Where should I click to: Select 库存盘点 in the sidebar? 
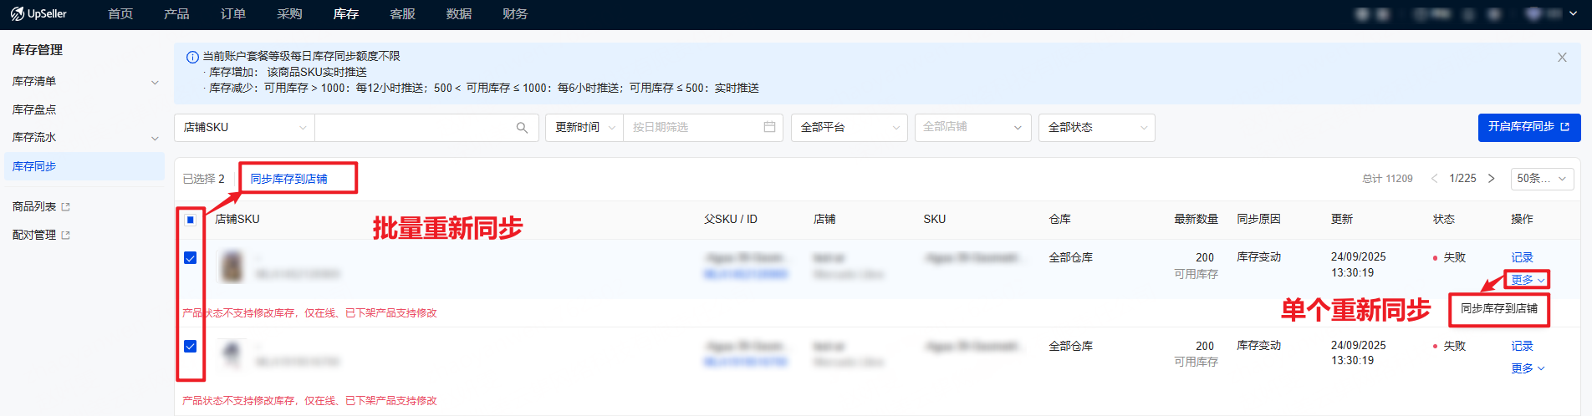(34, 109)
